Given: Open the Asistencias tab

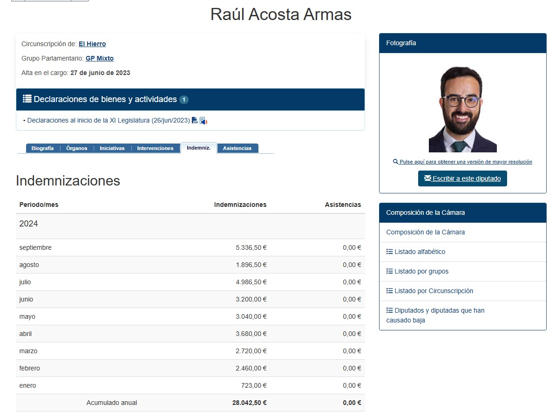Looking at the screenshot, I should tap(237, 148).
